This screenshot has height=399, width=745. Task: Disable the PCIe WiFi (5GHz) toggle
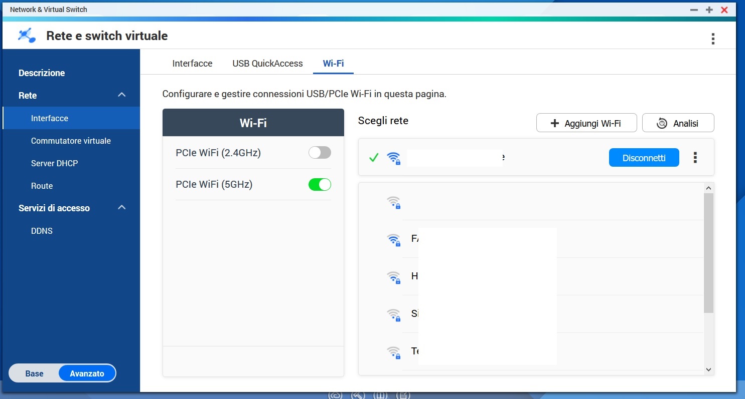(320, 185)
